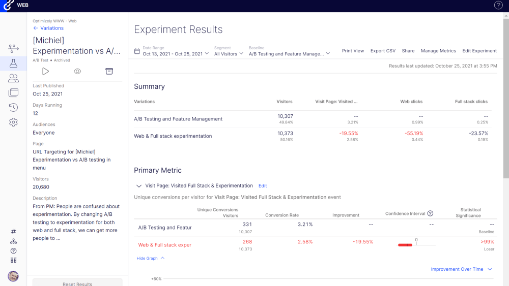This screenshot has height=286, width=509.
Task: Open Manage Metrics
Action: (x=438, y=51)
